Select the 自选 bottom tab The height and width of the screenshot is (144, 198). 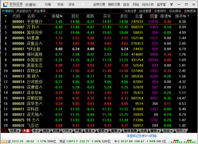[144, 131]
